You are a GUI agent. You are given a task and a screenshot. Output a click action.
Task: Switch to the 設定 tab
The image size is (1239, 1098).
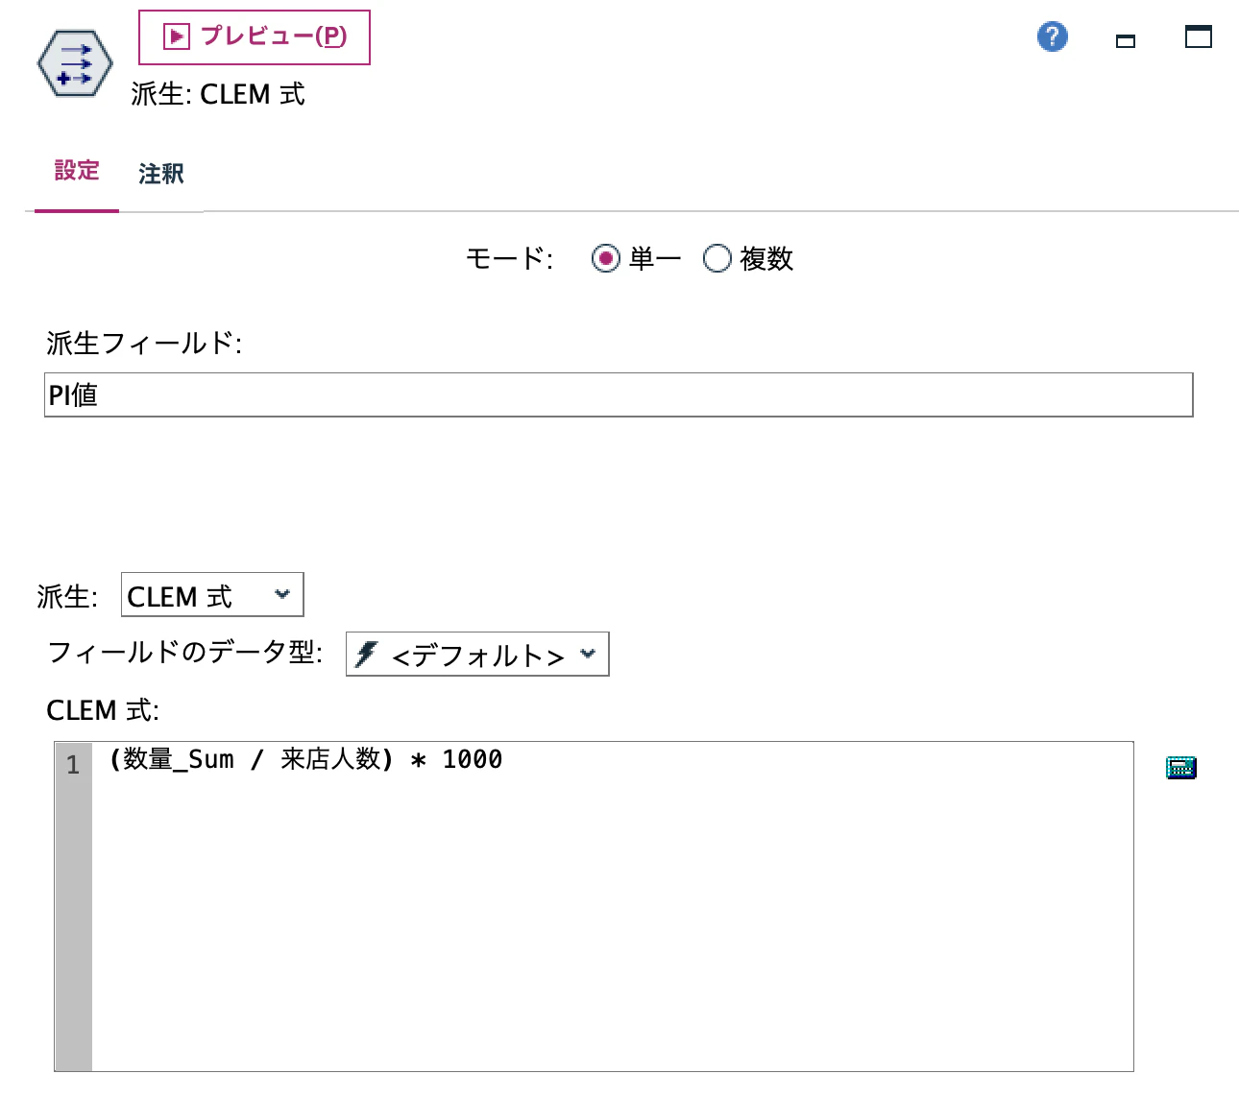point(77,171)
